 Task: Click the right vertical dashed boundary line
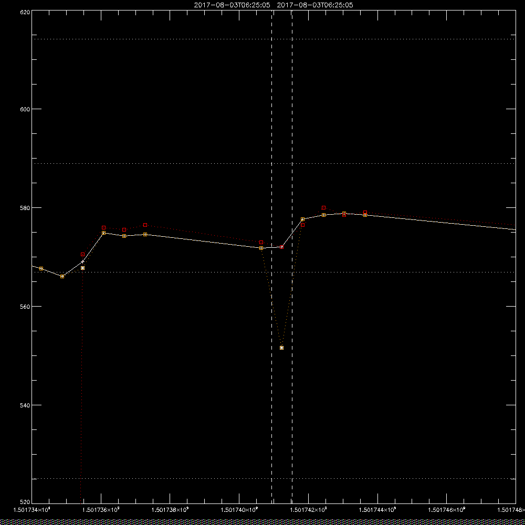pyautogui.click(x=292, y=256)
